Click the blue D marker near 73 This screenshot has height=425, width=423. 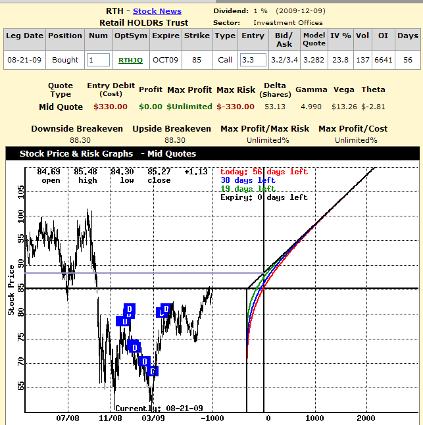135,347
